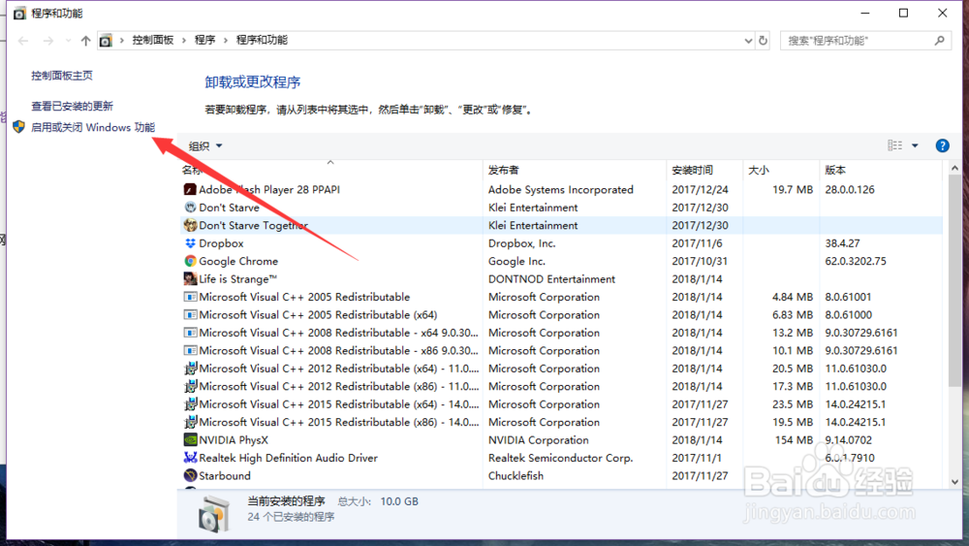
Task: Click install date 2017/11/6
Action: 697,243
